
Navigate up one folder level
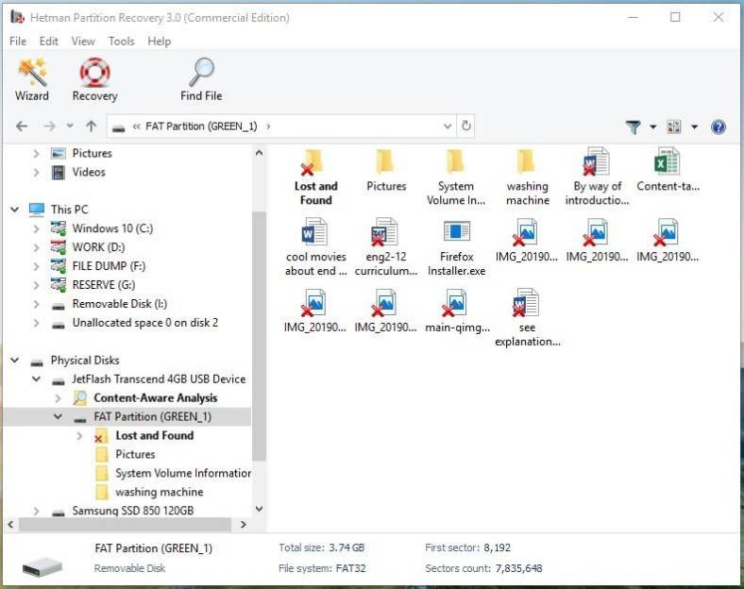[x=91, y=126]
